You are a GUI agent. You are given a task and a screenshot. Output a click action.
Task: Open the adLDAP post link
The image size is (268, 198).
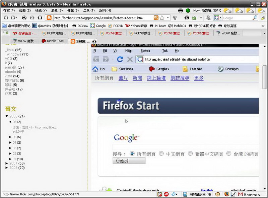[x=18, y=131]
